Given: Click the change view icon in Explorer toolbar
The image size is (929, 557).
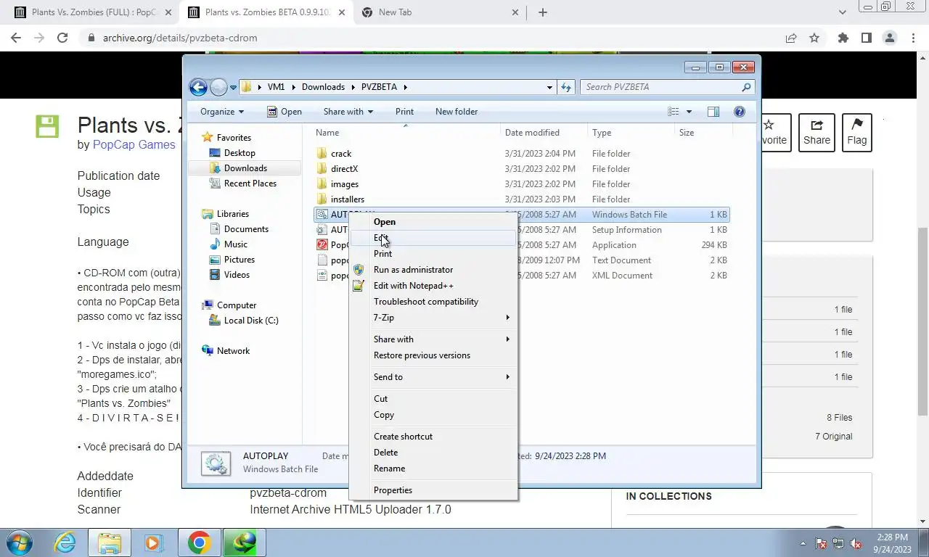Looking at the screenshot, I should (x=674, y=112).
